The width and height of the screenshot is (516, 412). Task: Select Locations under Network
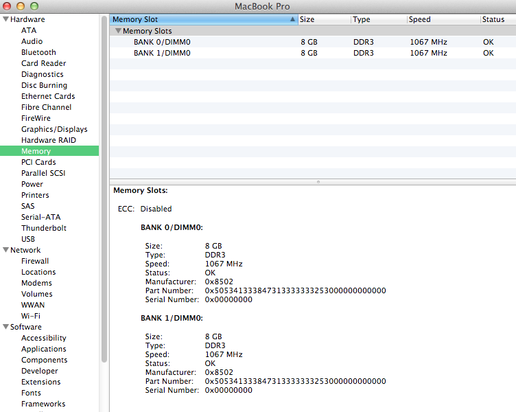click(x=38, y=272)
